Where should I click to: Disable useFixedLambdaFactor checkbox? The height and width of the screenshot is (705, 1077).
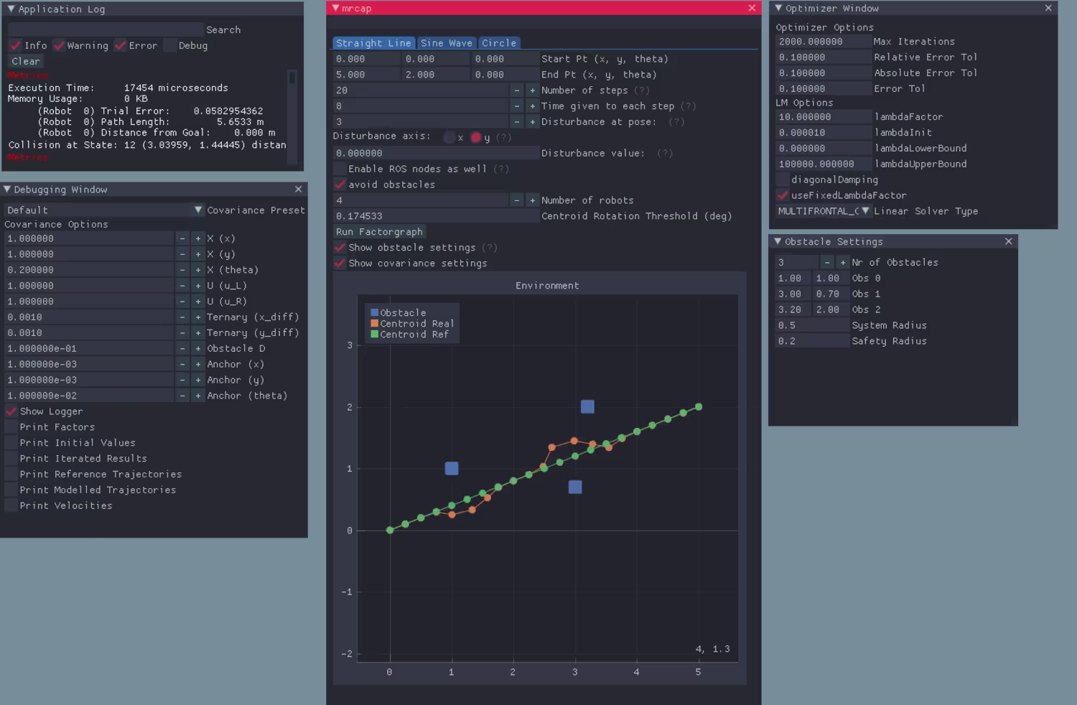(x=783, y=195)
